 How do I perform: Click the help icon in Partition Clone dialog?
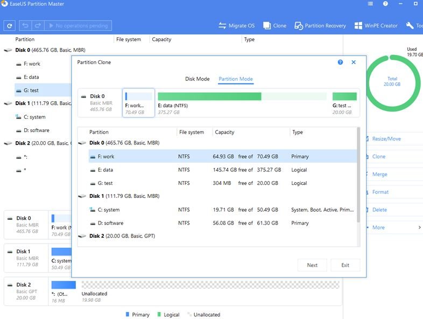tap(341, 62)
